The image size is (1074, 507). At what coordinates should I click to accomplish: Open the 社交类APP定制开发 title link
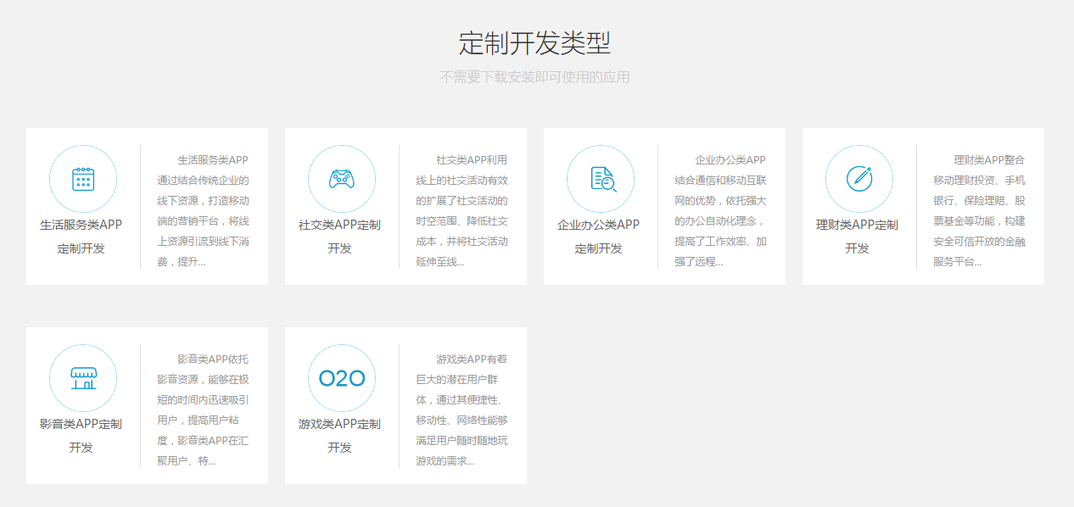pos(340,237)
